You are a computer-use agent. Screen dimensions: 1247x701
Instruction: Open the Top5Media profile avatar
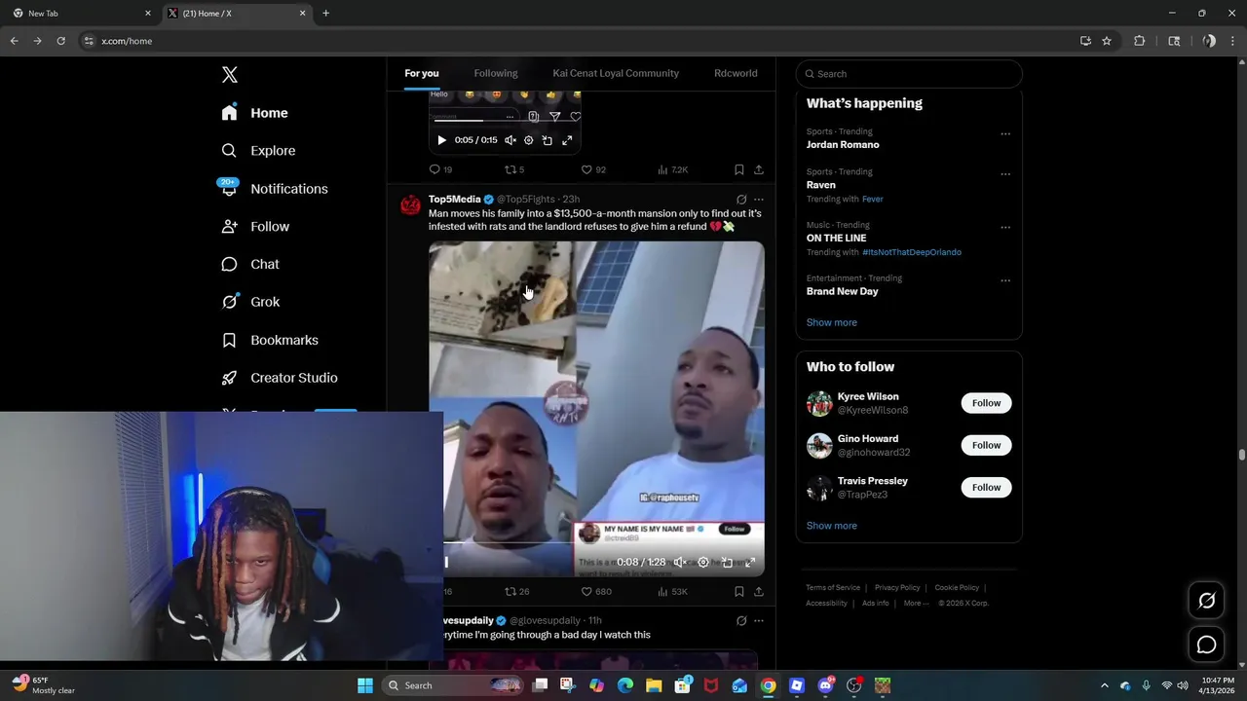(x=411, y=204)
